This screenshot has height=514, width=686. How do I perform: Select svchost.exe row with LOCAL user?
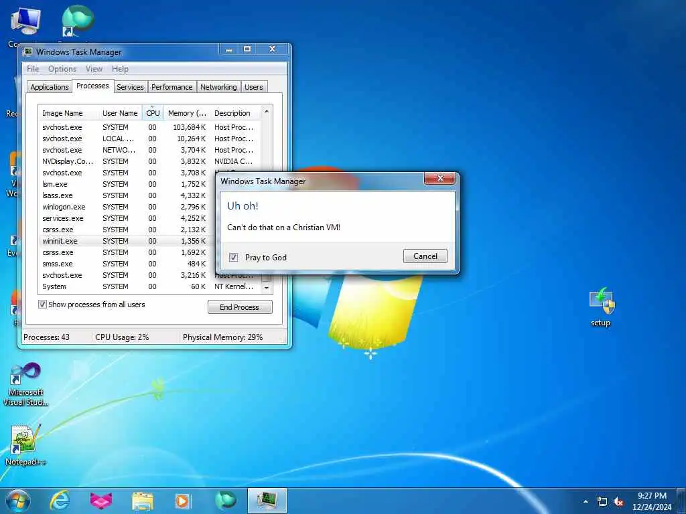tap(149, 139)
